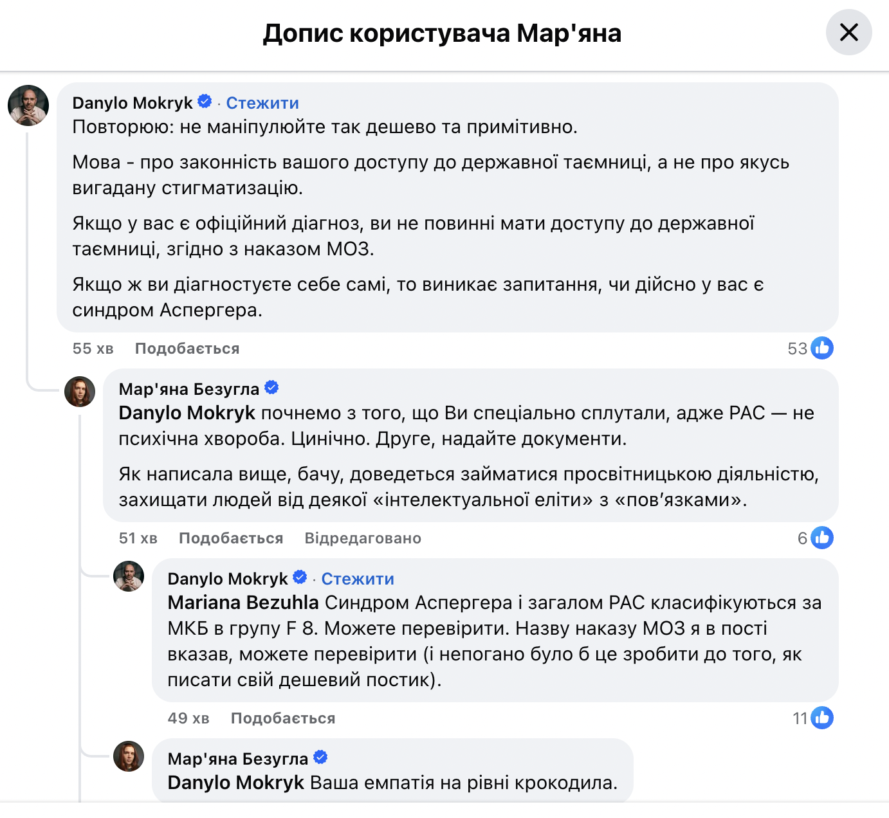Open Danylo Mokryk profile name on first comment
The image size is (889, 818).
tap(133, 103)
